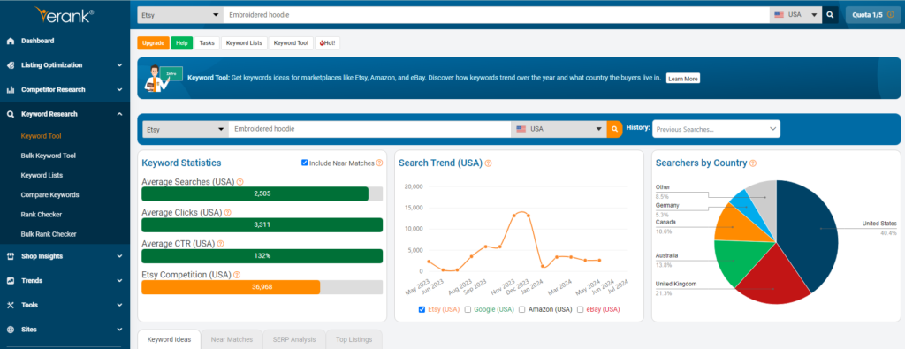Screen dimensions: 905x349
Task: Uncheck Include Near Matches checkbox
Action: (x=305, y=163)
